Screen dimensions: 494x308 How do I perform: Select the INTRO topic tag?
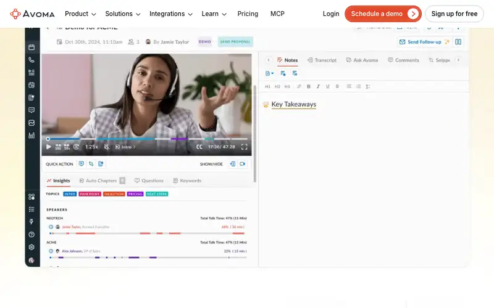click(x=70, y=194)
